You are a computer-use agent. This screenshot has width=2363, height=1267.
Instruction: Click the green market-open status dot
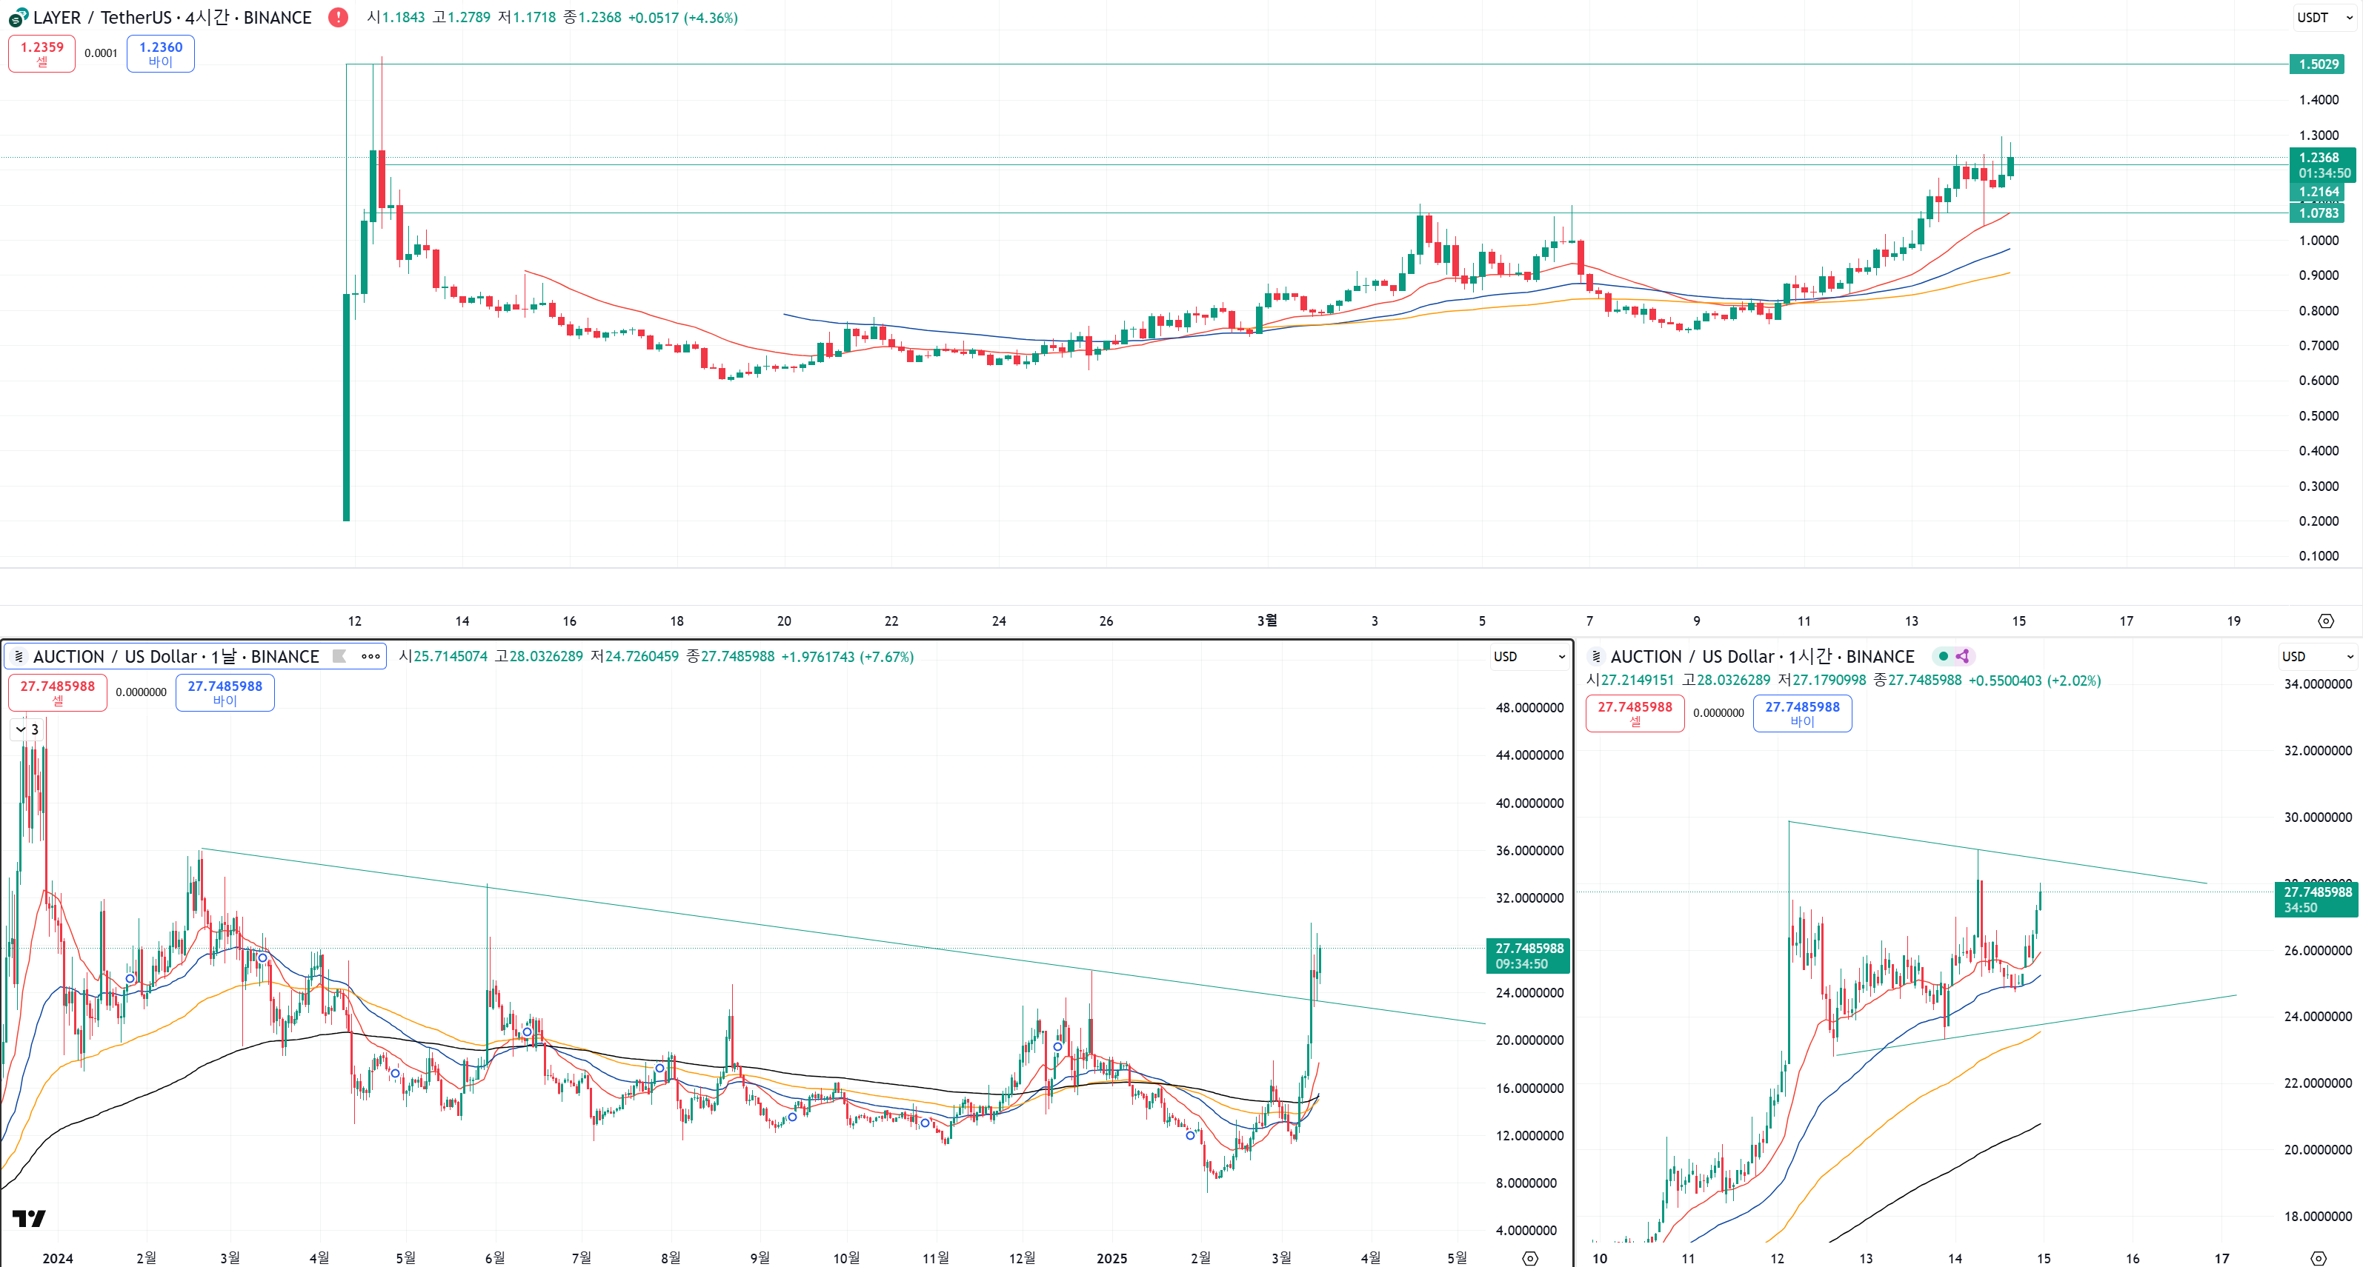[x=1943, y=656]
